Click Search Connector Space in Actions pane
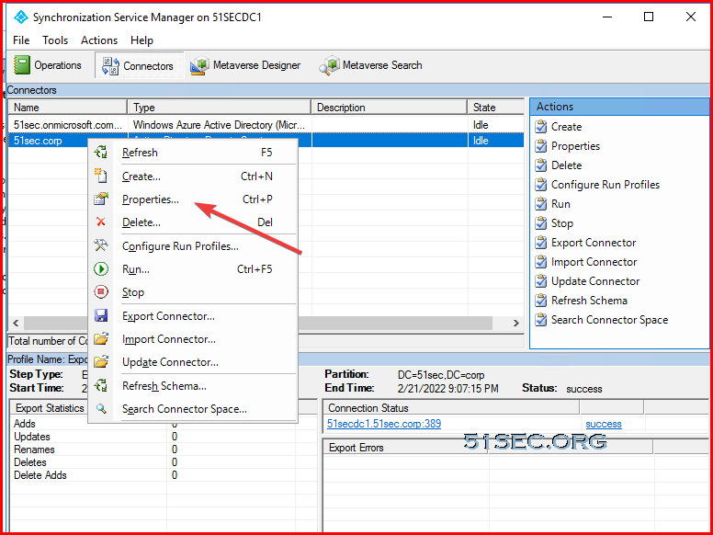The height and width of the screenshot is (535, 713). [x=609, y=320]
